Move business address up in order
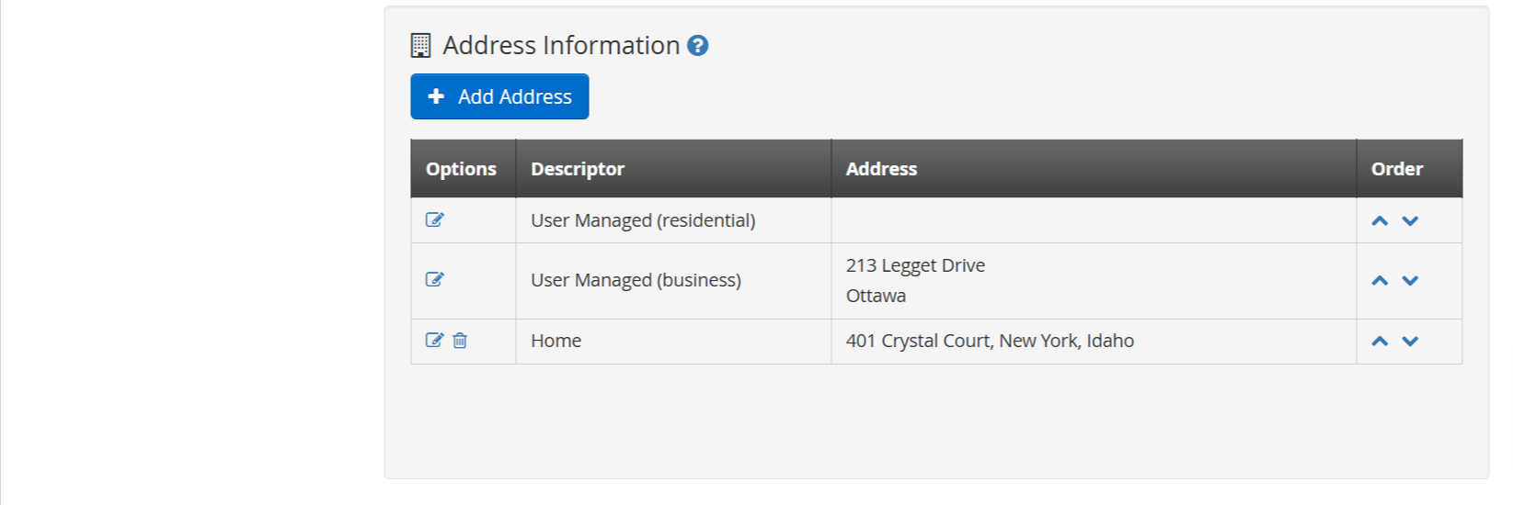 click(1380, 280)
